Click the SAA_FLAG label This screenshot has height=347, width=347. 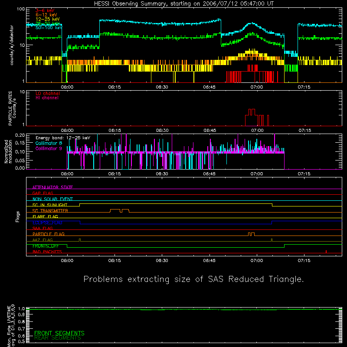tap(43, 228)
